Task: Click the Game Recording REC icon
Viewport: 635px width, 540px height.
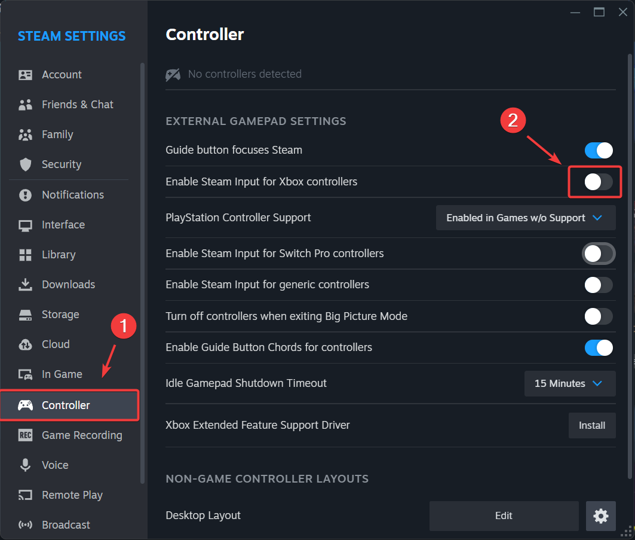Action: point(26,435)
